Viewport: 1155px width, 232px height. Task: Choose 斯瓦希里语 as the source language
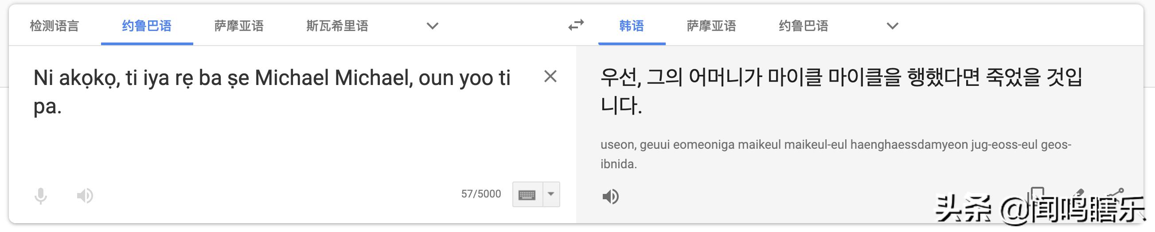pos(337,26)
